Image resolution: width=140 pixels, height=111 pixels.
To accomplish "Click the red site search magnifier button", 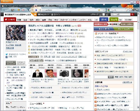I will click(132, 14).
